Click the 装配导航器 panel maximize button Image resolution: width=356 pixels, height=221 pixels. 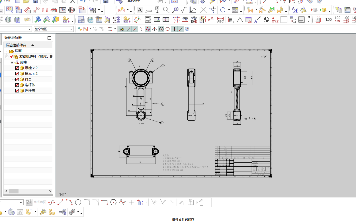pyautogui.click(x=49, y=38)
